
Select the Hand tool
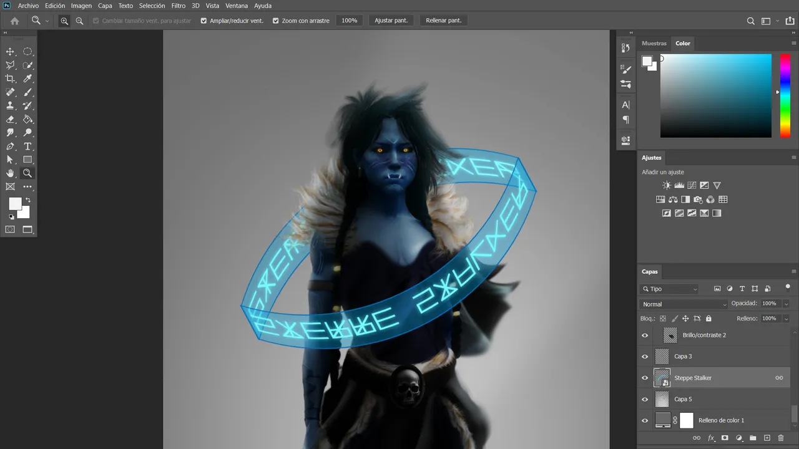[x=10, y=173]
